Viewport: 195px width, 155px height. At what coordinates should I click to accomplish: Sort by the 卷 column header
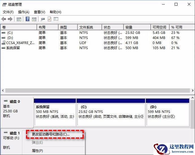19,27
